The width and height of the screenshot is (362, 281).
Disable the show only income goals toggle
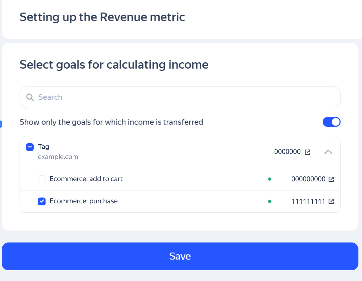coord(331,122)
